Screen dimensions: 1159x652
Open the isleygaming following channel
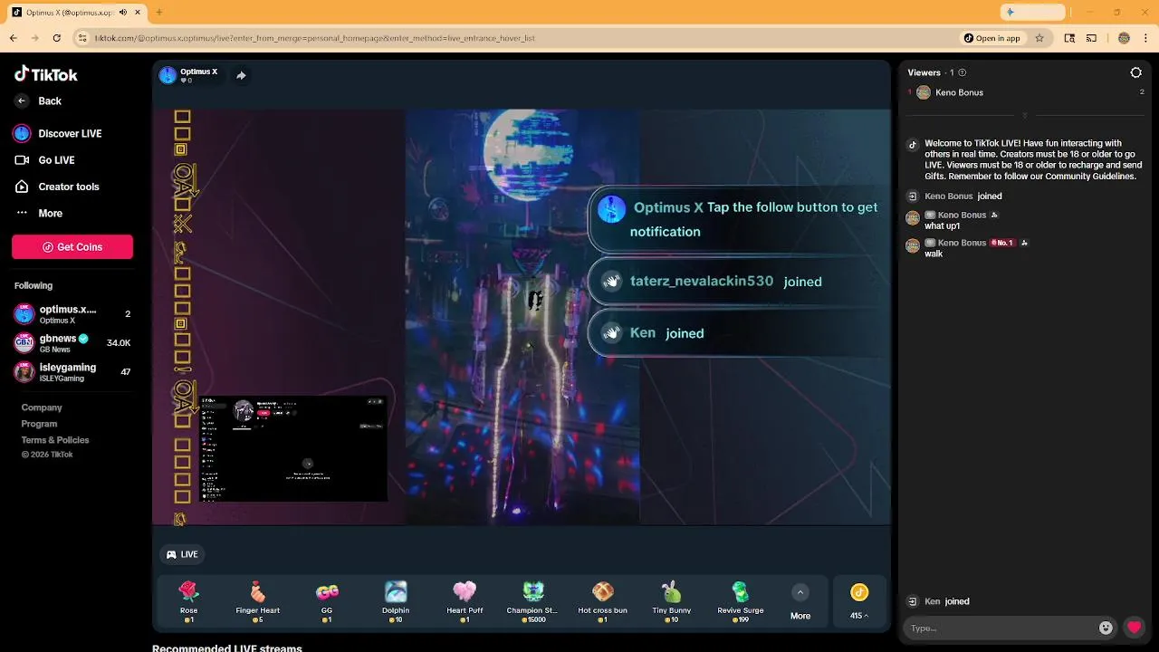(72, 371)
